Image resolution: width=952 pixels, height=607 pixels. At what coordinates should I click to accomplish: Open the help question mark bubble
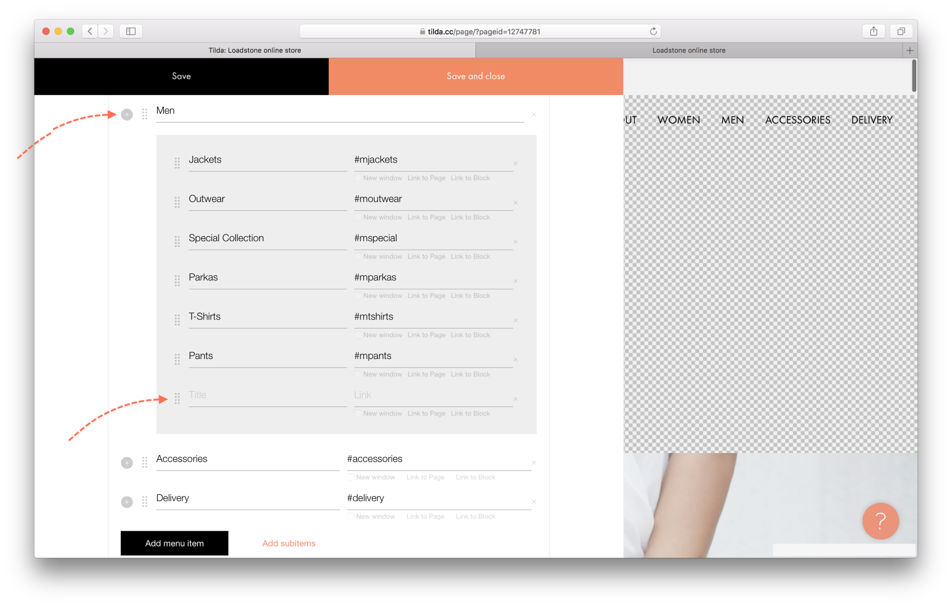pos(880,521)
